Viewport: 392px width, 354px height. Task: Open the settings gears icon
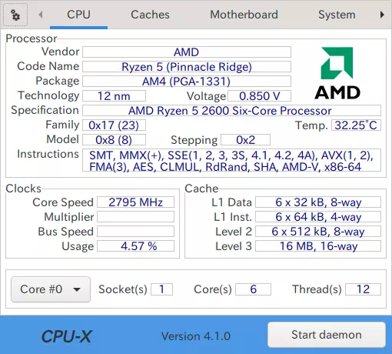coord(15,15)
